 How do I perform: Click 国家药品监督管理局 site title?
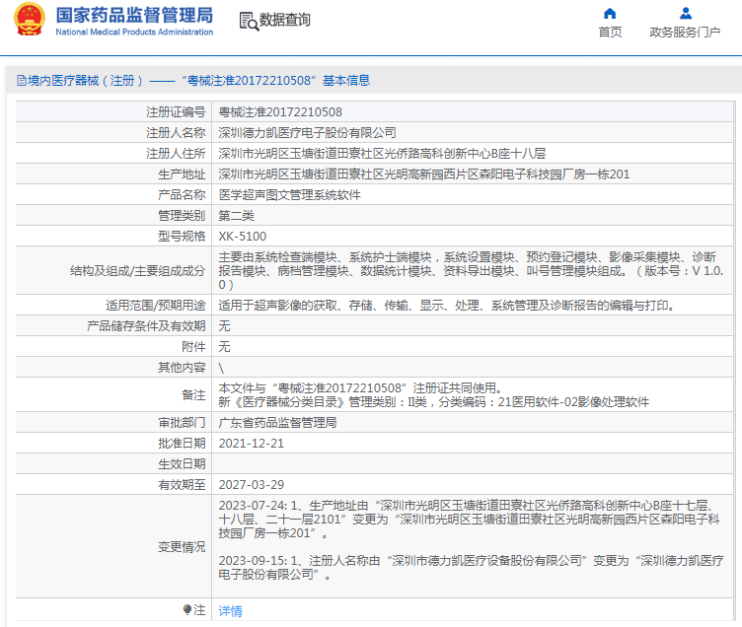(x=134, y=15)
